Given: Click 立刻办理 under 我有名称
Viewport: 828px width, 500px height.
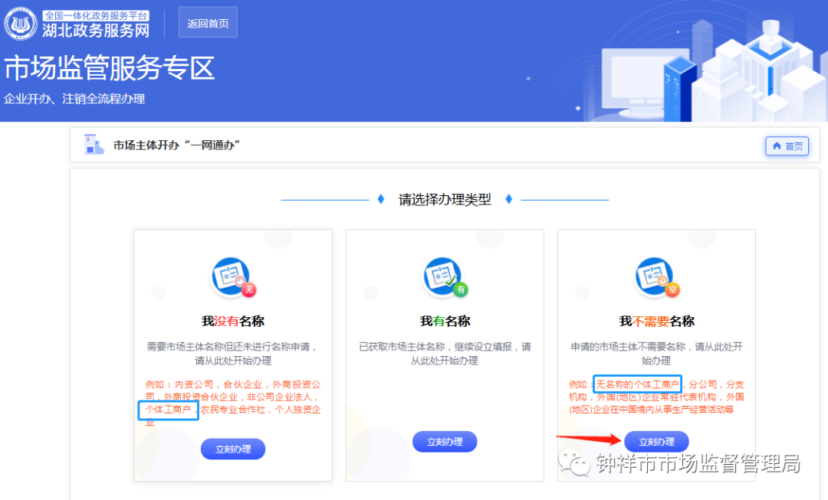Looking at the screenshot, I should click(445, 441).
